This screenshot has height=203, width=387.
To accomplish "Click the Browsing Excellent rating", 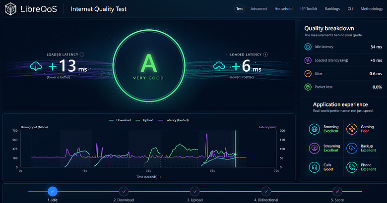I will coord(331,131).
